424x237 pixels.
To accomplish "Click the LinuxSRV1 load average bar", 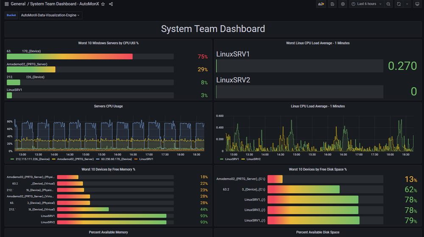I will coord(300,66).
